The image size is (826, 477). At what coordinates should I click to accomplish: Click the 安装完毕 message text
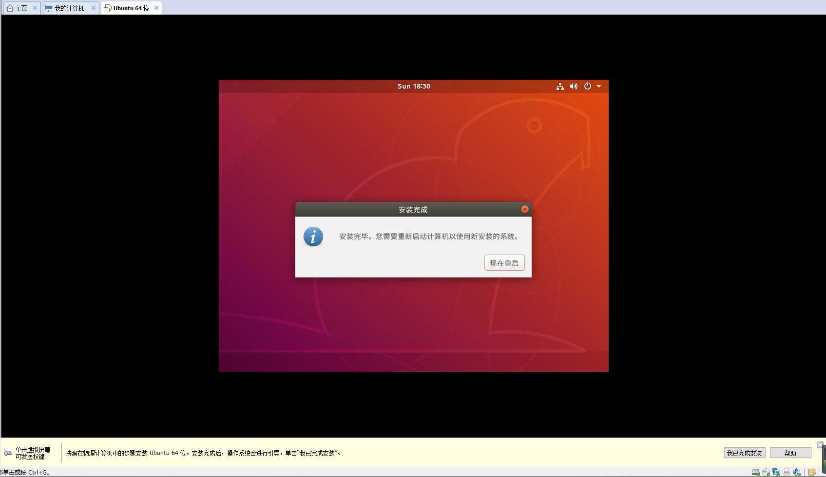pos(429,237)
